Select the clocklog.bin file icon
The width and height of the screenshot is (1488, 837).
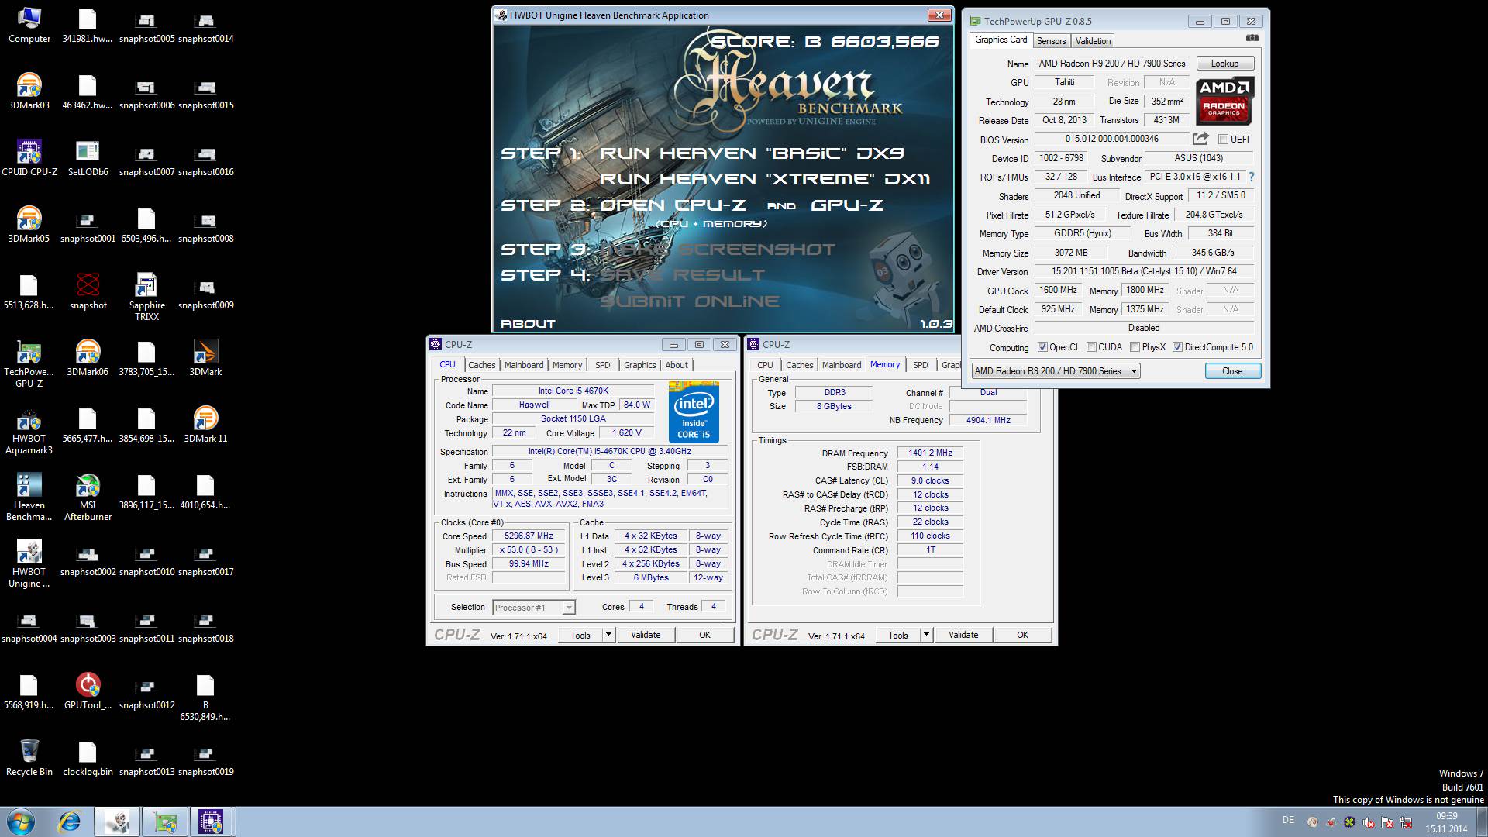pyautogui.click(x=88, y=758)
